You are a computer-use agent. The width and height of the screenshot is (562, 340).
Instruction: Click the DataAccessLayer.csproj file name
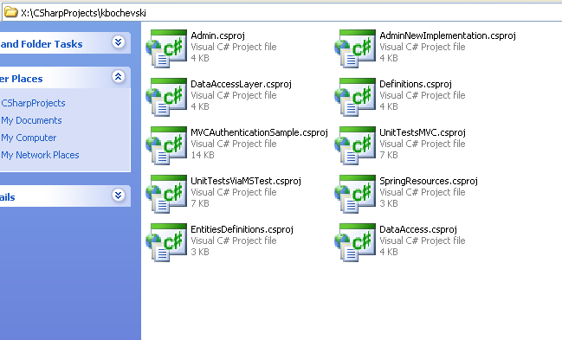click(241, 84)
